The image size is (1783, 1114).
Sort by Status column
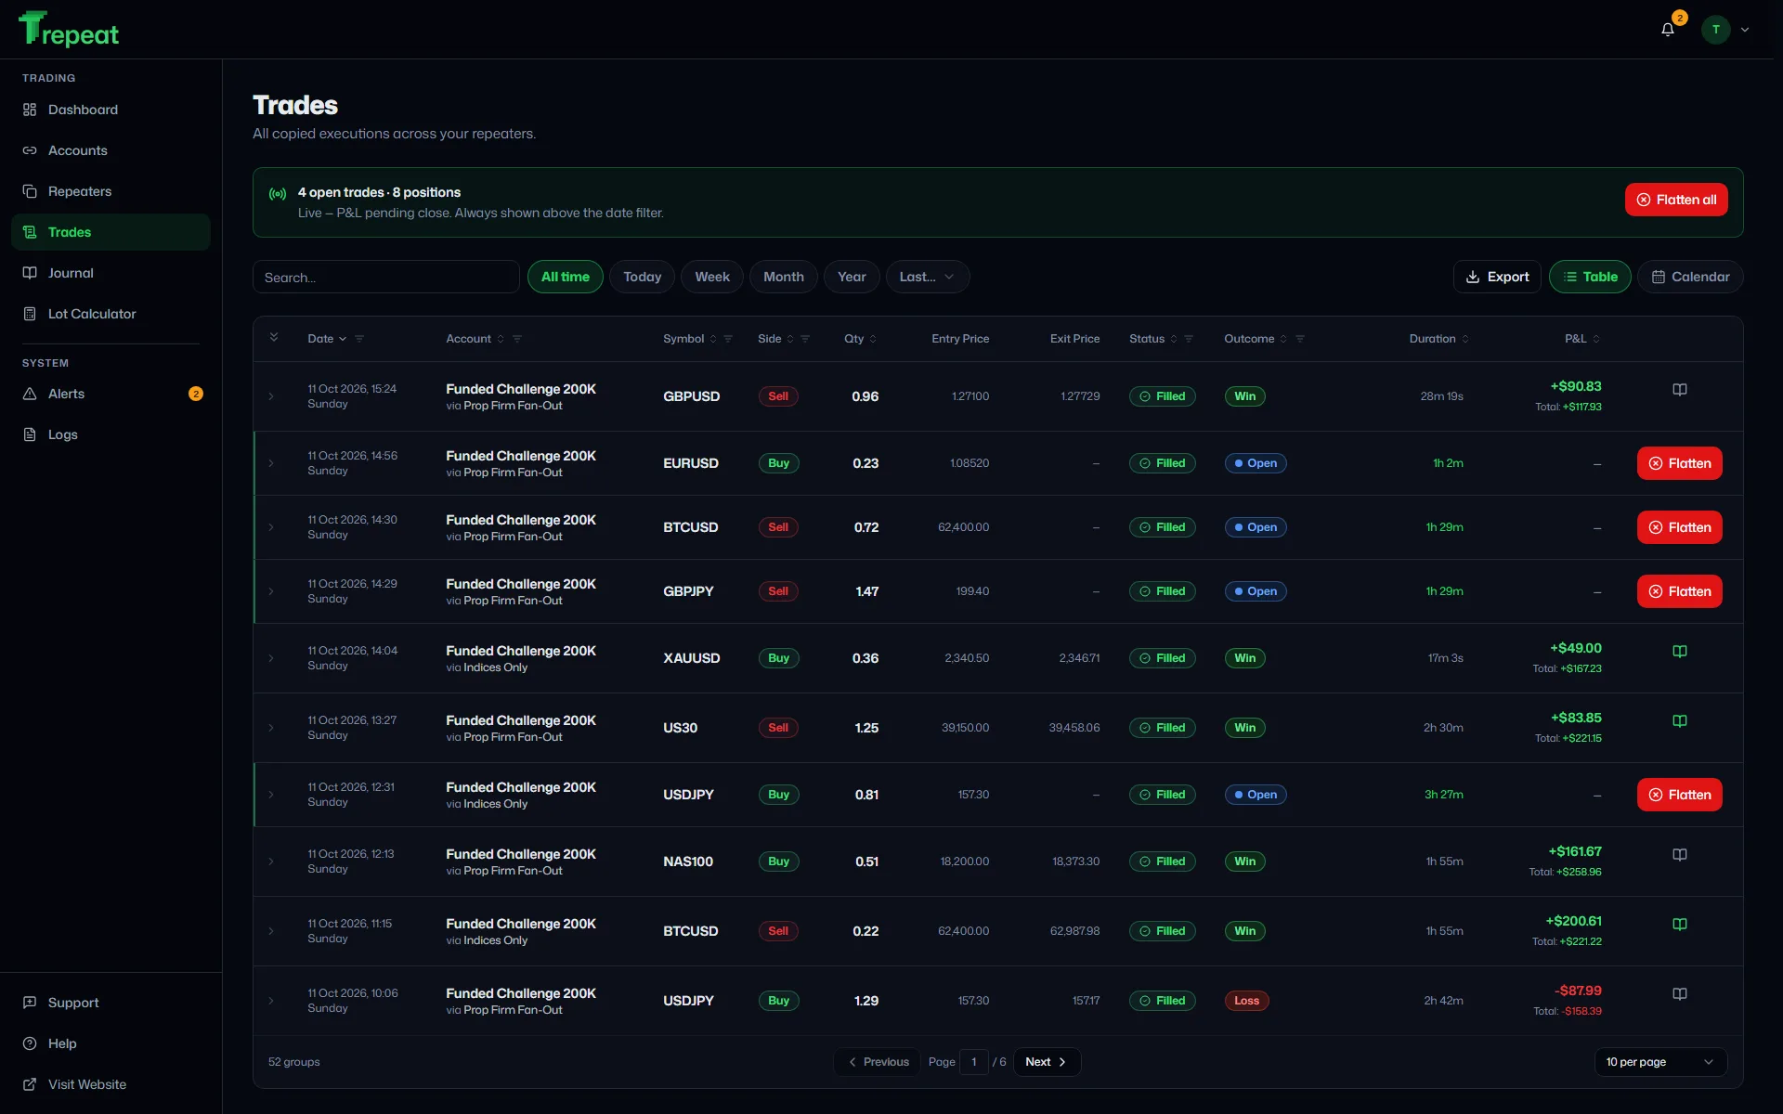(1152, 339)
